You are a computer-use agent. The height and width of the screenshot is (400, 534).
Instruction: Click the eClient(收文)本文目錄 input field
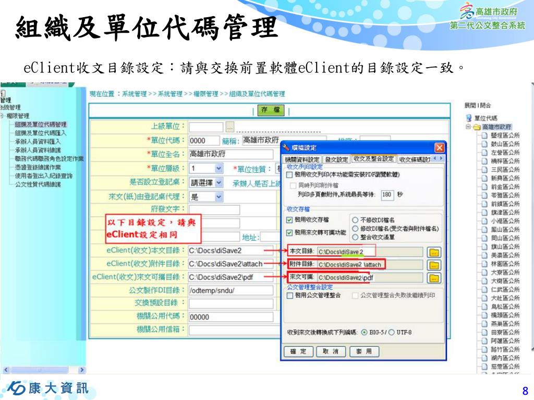(x=231, y=251)
